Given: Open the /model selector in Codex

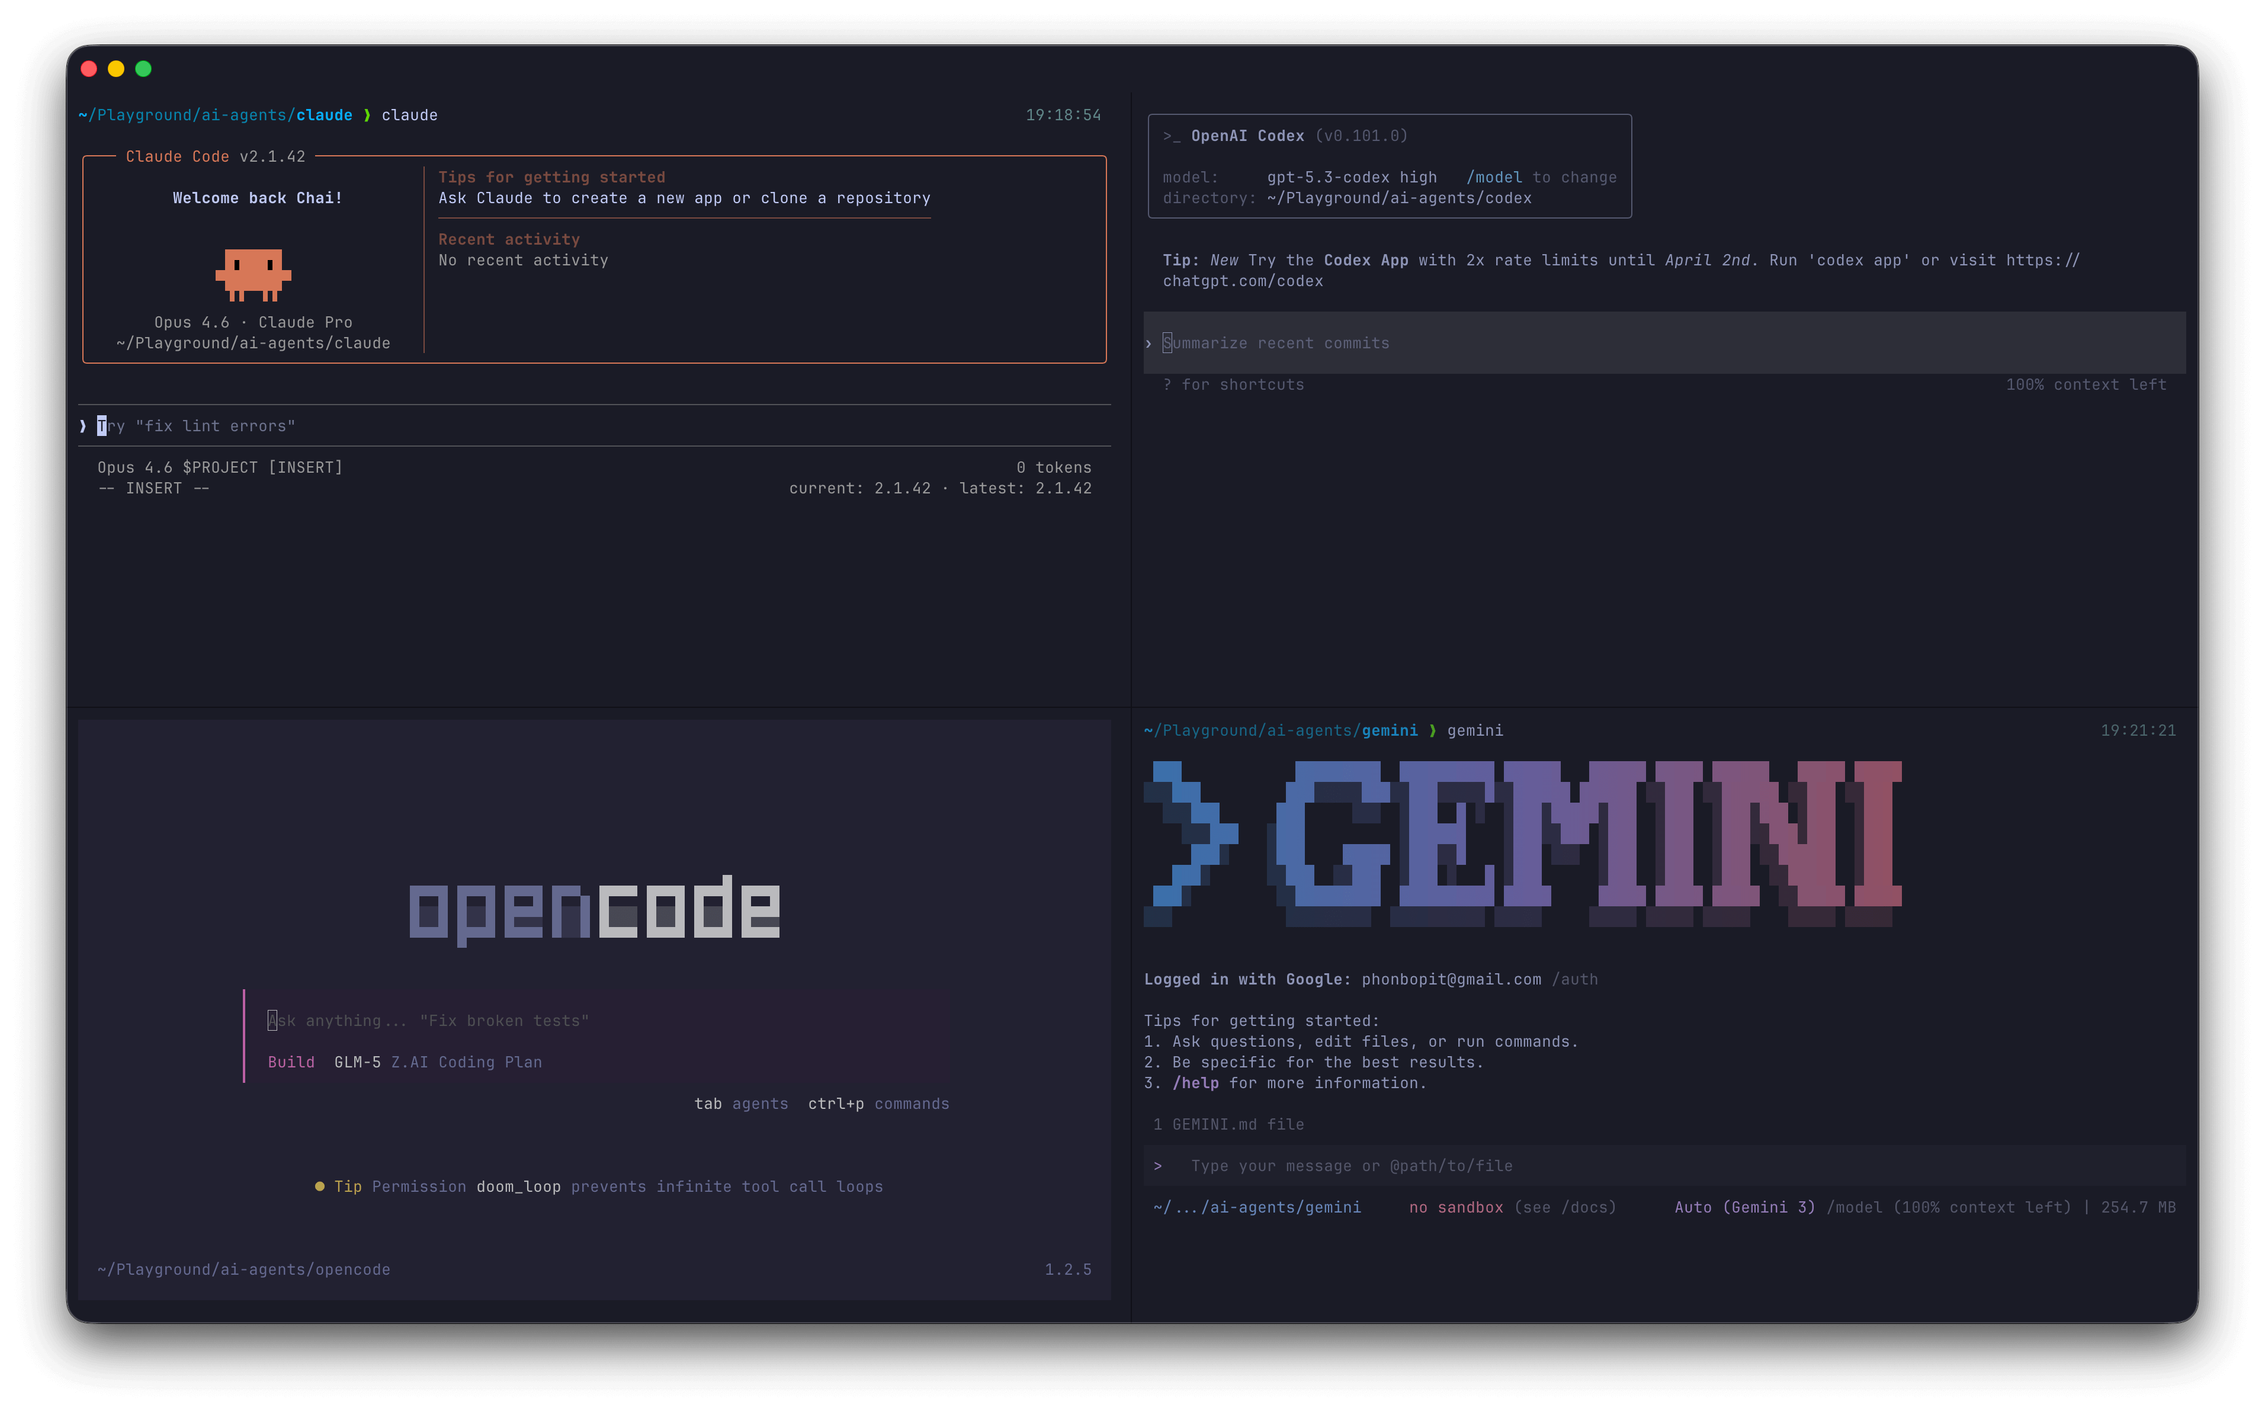Looking at the screenshot, I should pos(1494,177).
